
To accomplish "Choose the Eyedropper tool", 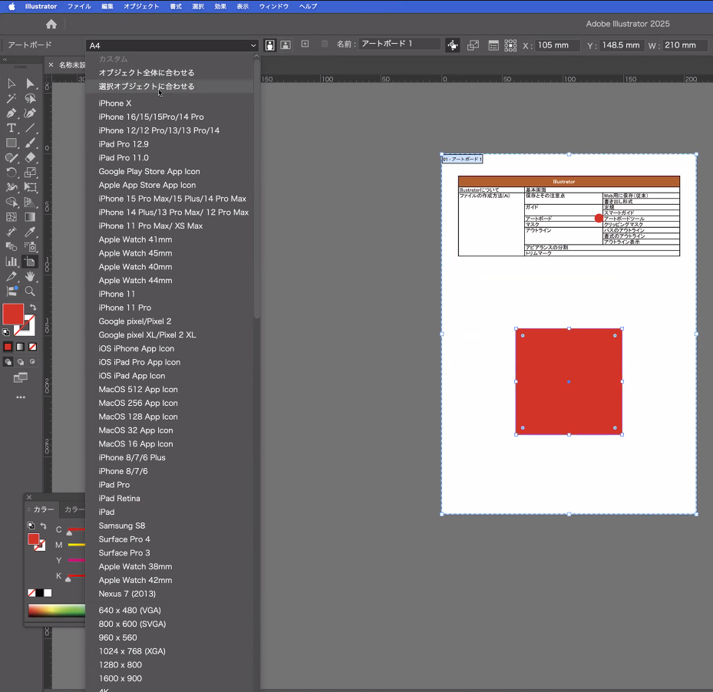I will (x=30, y=232).
